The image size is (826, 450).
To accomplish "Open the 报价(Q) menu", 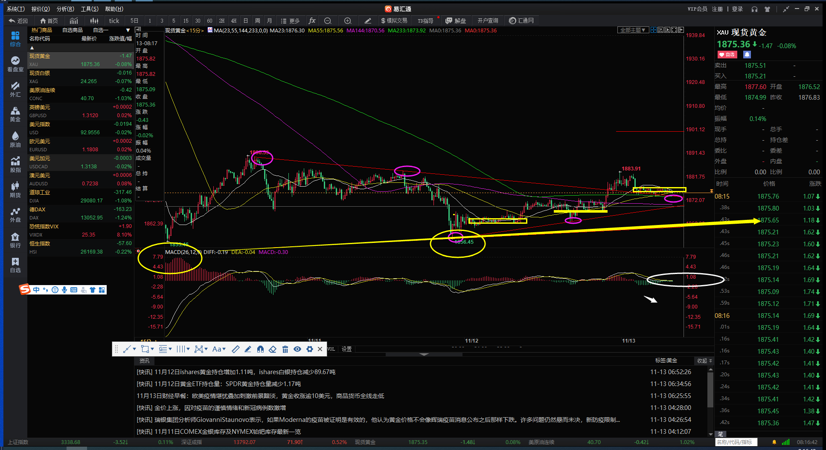I will [41, 9].
